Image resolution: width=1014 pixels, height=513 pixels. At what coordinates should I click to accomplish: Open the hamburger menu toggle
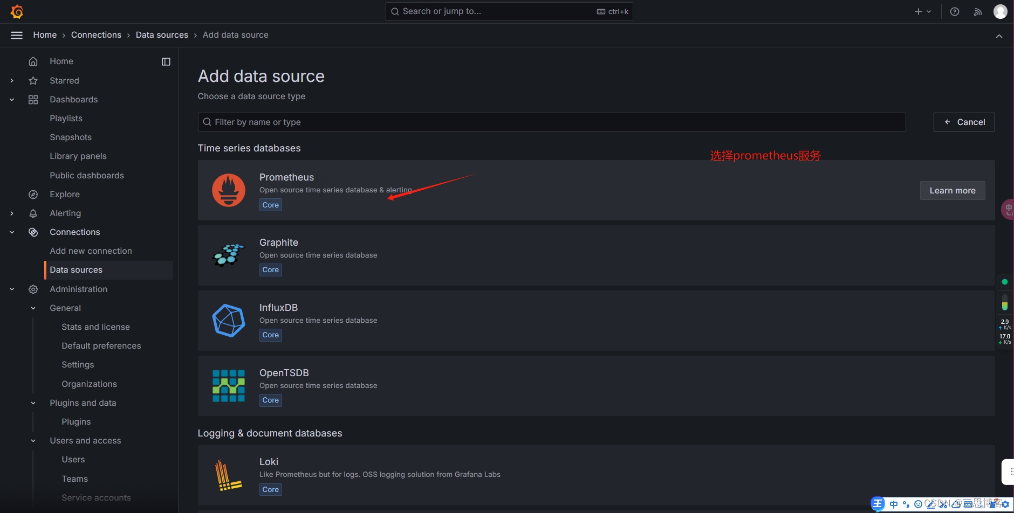(17, 35)
